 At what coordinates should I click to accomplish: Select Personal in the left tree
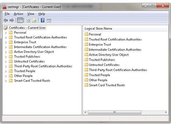coord(20,33)
